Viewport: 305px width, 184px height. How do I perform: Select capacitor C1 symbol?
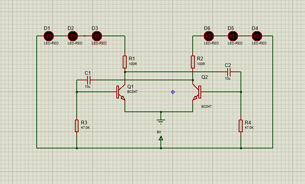point(89,80)
